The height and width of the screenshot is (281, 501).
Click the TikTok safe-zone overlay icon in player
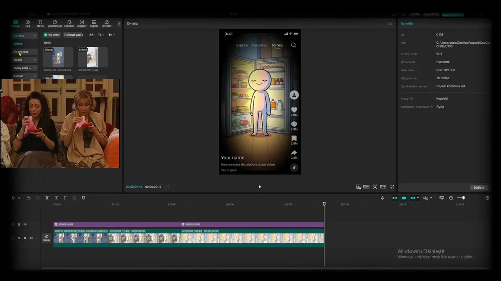click(359, 187)
